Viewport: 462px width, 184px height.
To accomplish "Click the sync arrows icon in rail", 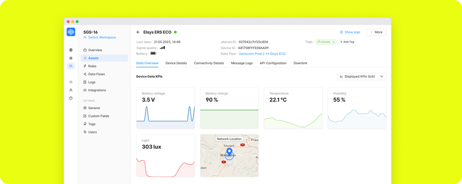I will click(x=71, y=82).
